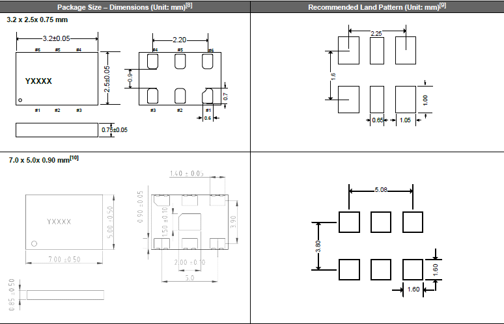Screen dimensions: 504x324
Task: Click the 1.05 pad width dimension label
Action: pos(404,120)
